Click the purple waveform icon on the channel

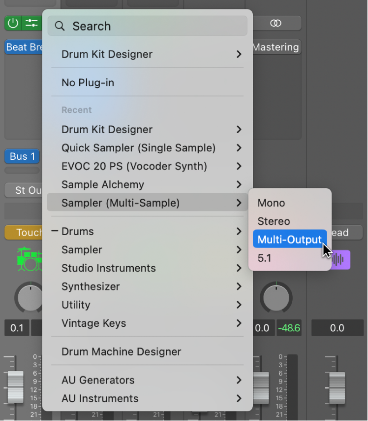pos(341,260)
